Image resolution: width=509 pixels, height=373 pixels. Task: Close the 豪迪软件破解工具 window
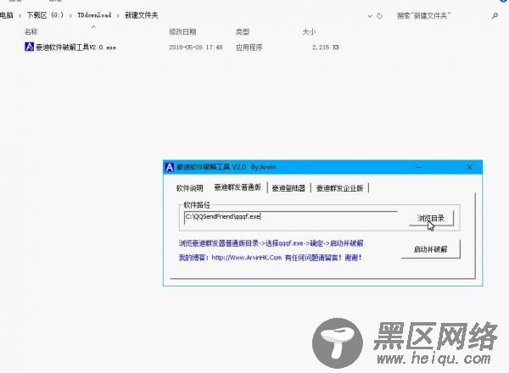(x=469, y=167)
